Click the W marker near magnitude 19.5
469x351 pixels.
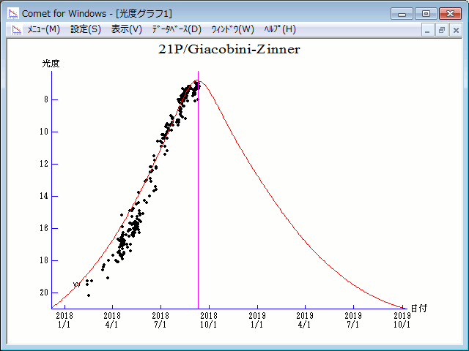tap(76, 284)
